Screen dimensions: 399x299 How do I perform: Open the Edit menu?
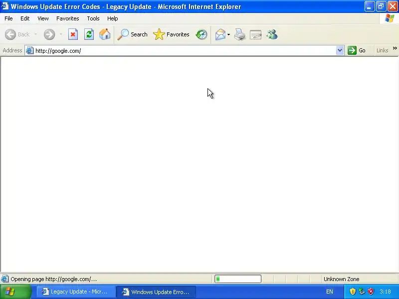[x=25, y=18]
